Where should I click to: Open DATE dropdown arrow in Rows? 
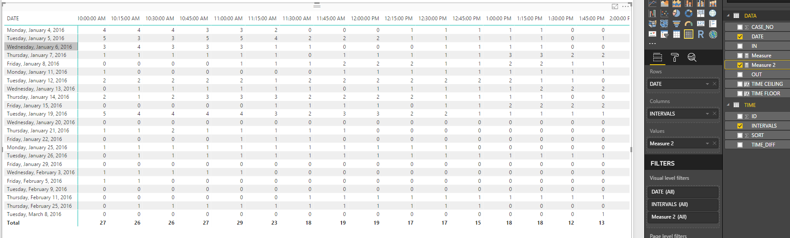[707, 84]
